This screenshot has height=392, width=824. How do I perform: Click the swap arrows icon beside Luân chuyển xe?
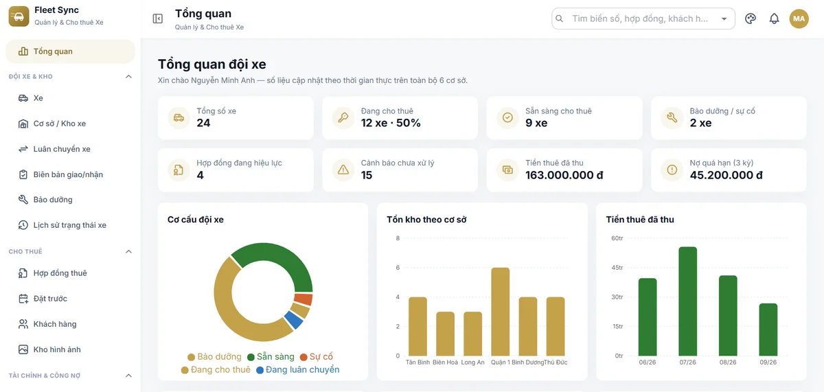pyautogui.click(x=23, y=149)
